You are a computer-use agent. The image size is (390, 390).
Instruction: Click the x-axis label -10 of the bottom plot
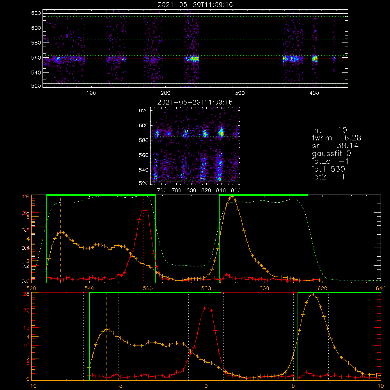click(x=31, y=386)
